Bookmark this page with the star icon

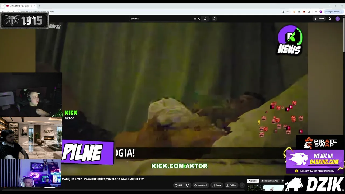click(287, 12)
